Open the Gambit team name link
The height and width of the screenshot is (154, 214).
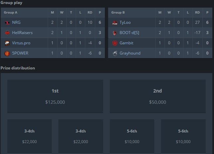(126, 43)
